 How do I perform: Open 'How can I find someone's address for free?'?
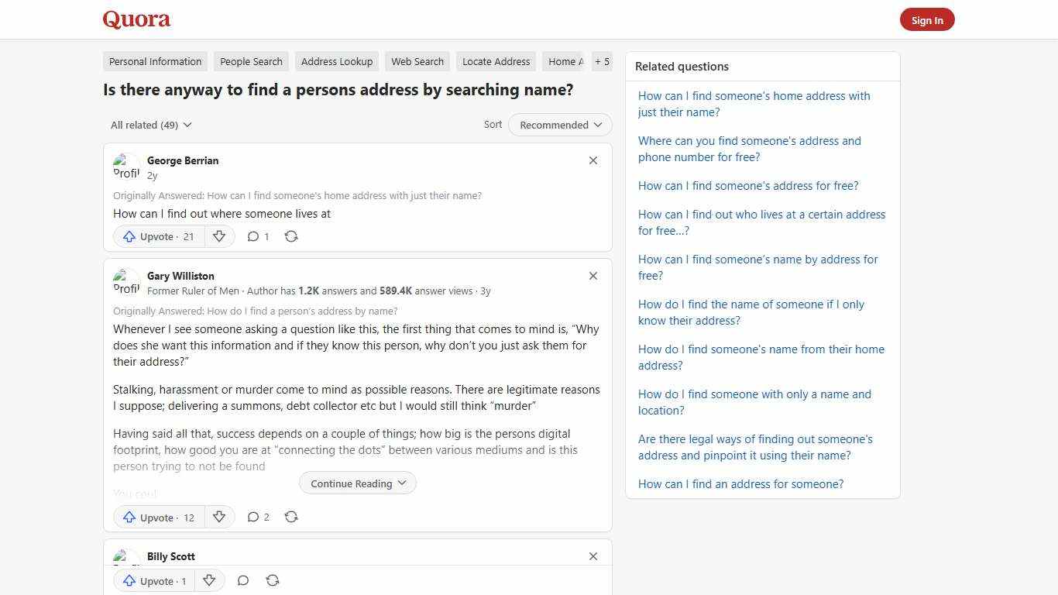[748, 185]
